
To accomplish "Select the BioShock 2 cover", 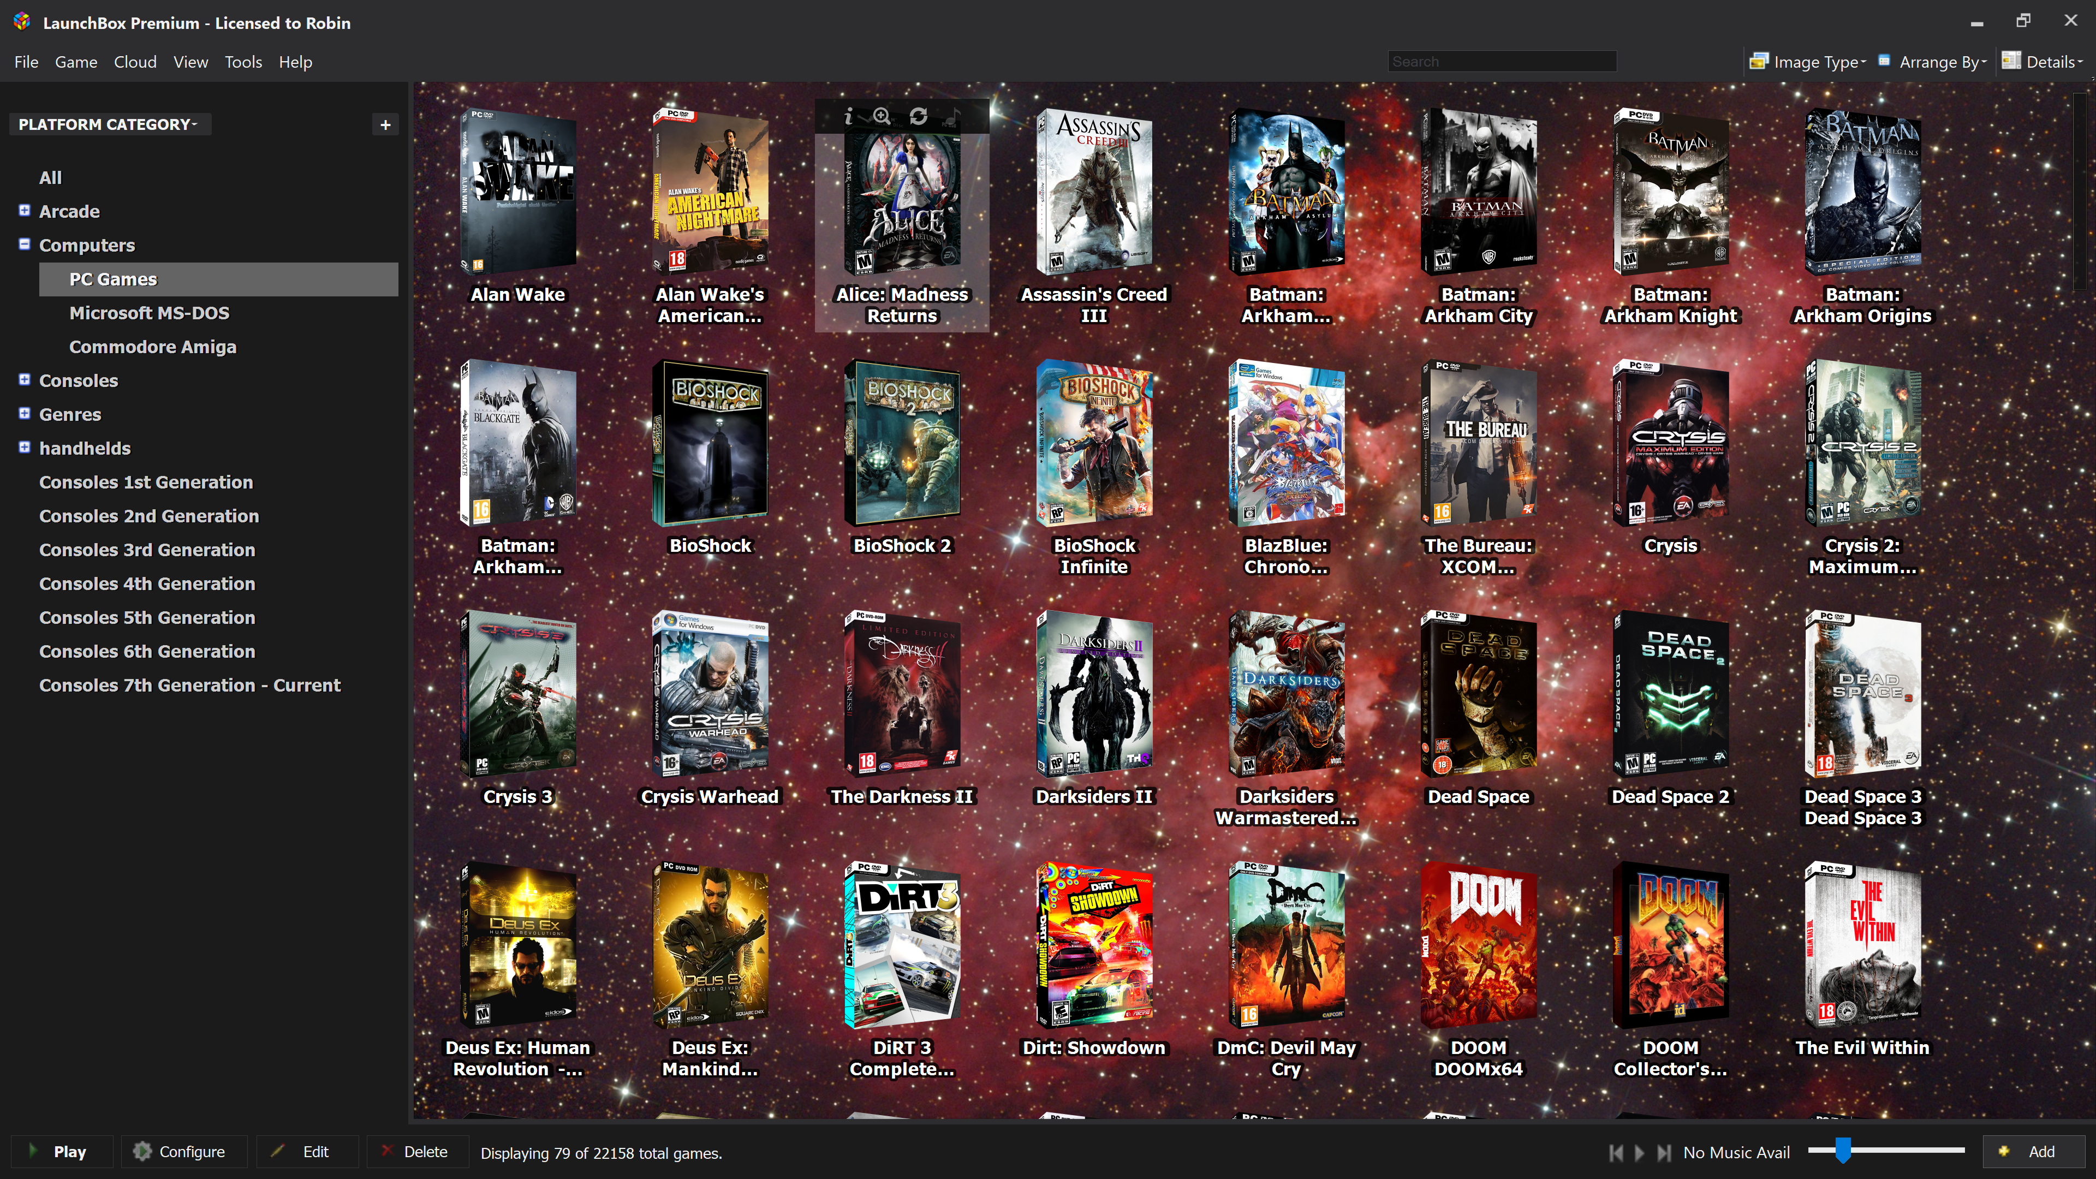I will pyautogui.click(x=902, y=443).
